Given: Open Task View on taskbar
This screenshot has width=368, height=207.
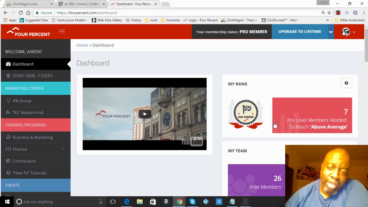Looking at the screenshot, I should [113, 202].
